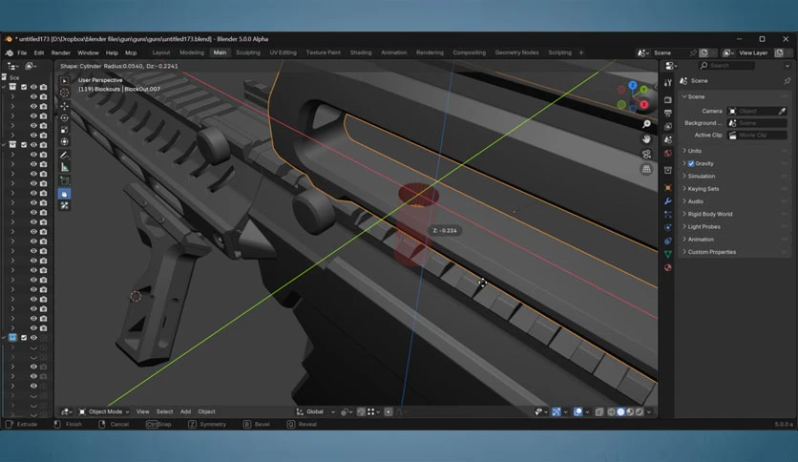
Task: Click the Camera field eyedropper
Action: 782,111
